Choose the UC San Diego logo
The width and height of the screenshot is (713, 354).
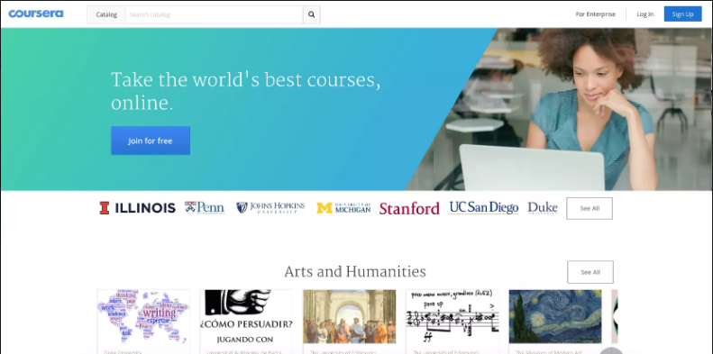pyautogui.click(x=484, y=208)
